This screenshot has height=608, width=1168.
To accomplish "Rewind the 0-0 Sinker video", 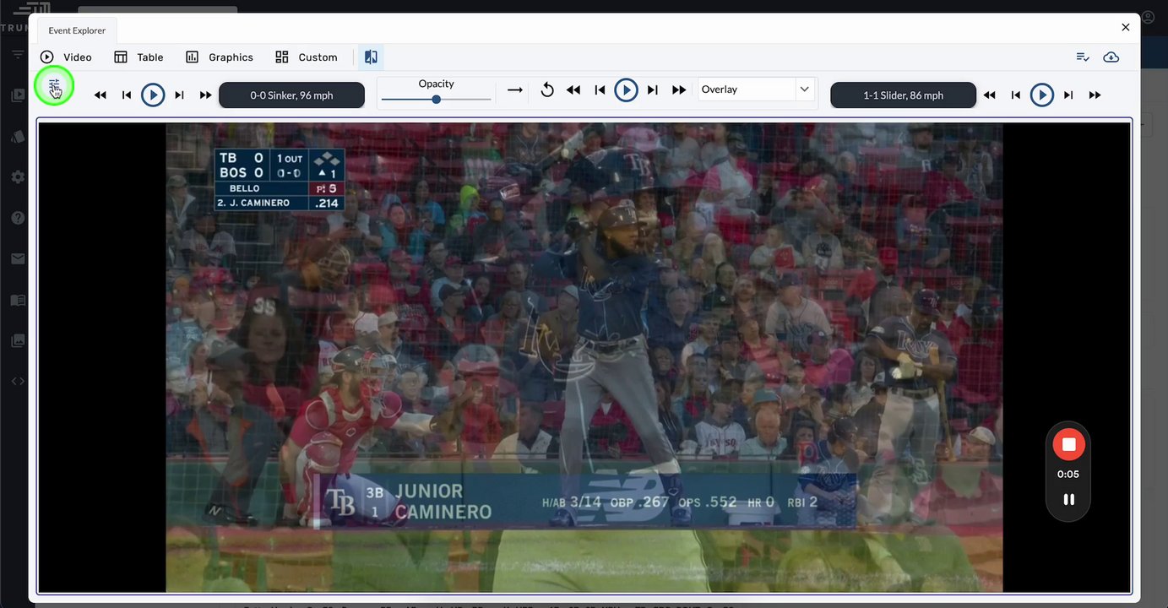I will [101, 95].
